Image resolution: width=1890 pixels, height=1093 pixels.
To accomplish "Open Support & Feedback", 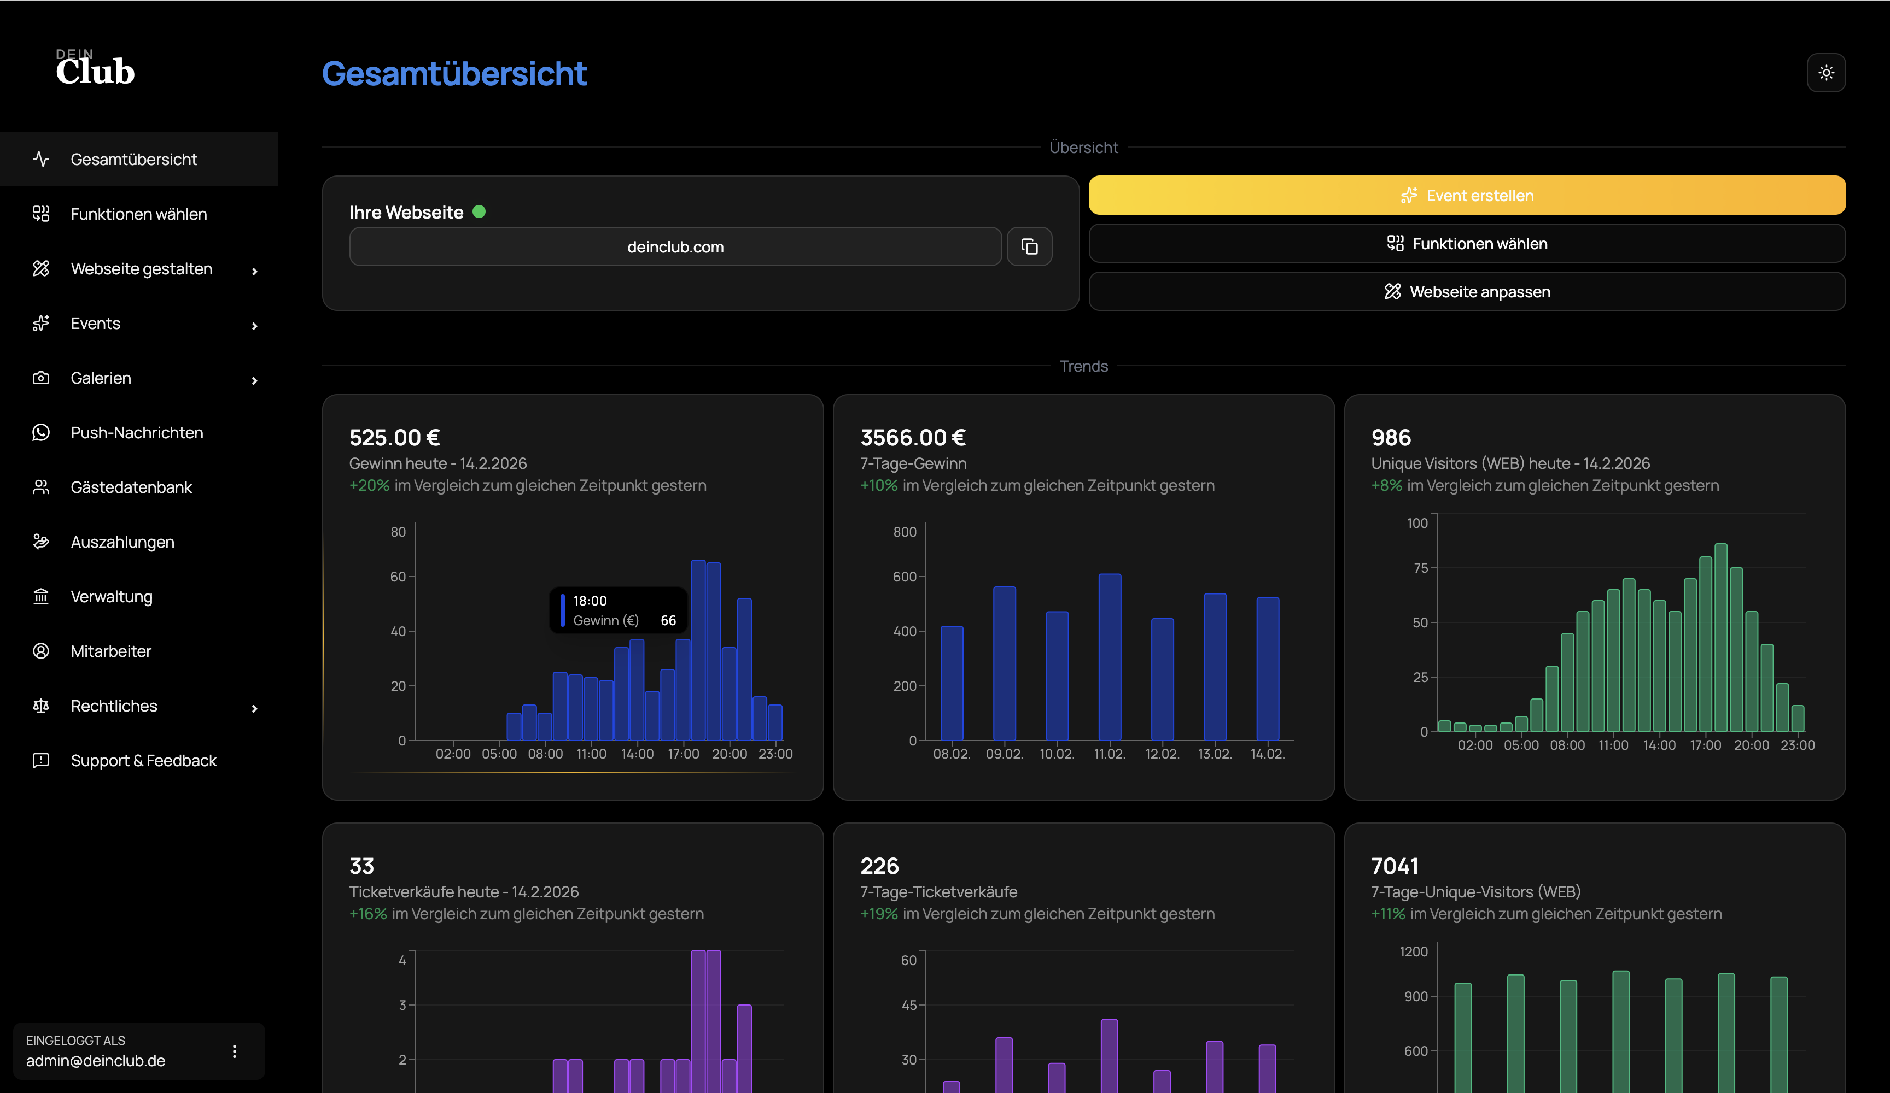I will pos(139,760).
